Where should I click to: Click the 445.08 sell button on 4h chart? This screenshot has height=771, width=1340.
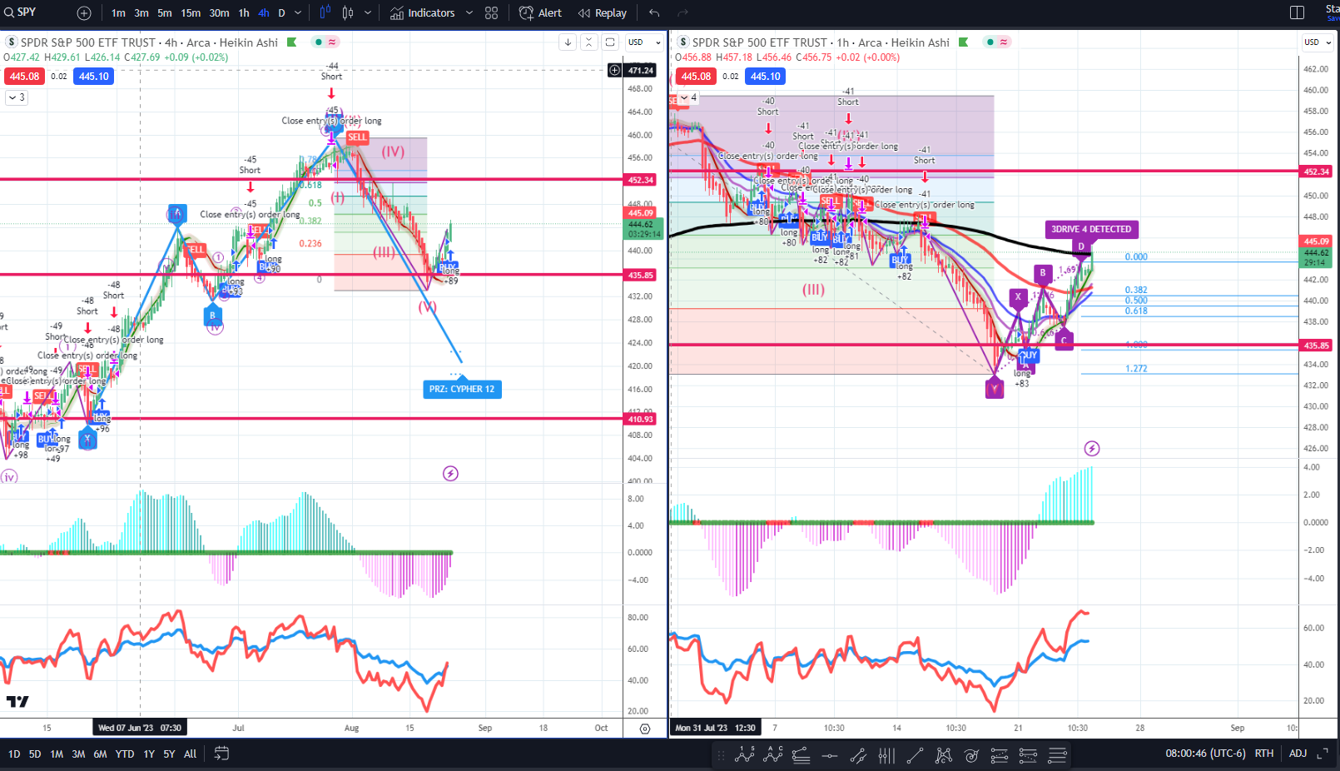click(24, 76)
